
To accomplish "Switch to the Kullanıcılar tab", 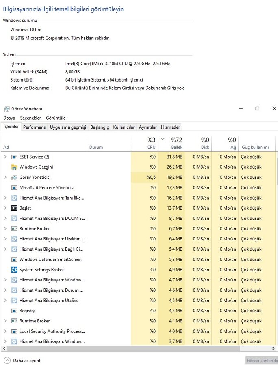I will pyautogui.click(x=124, y=127).
